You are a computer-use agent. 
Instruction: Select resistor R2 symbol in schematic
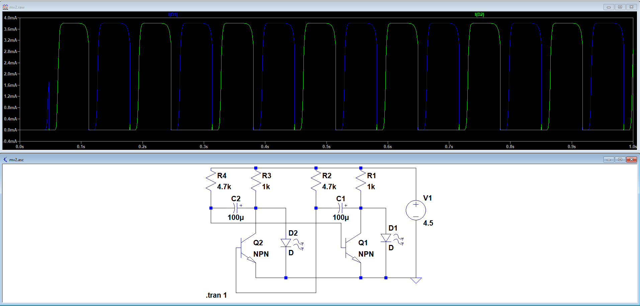(316, 180)
